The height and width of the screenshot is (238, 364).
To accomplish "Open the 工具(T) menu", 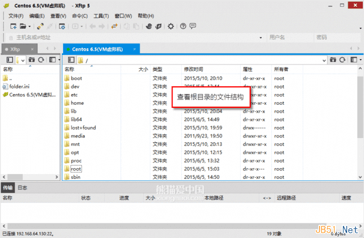I will (x=101, y=16).
